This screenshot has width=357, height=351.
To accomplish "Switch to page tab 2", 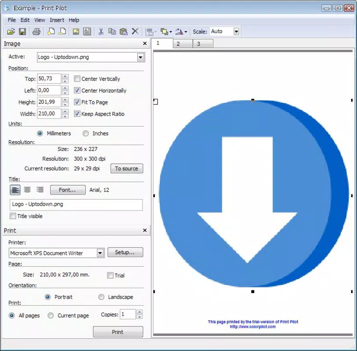I will point(183,44).
